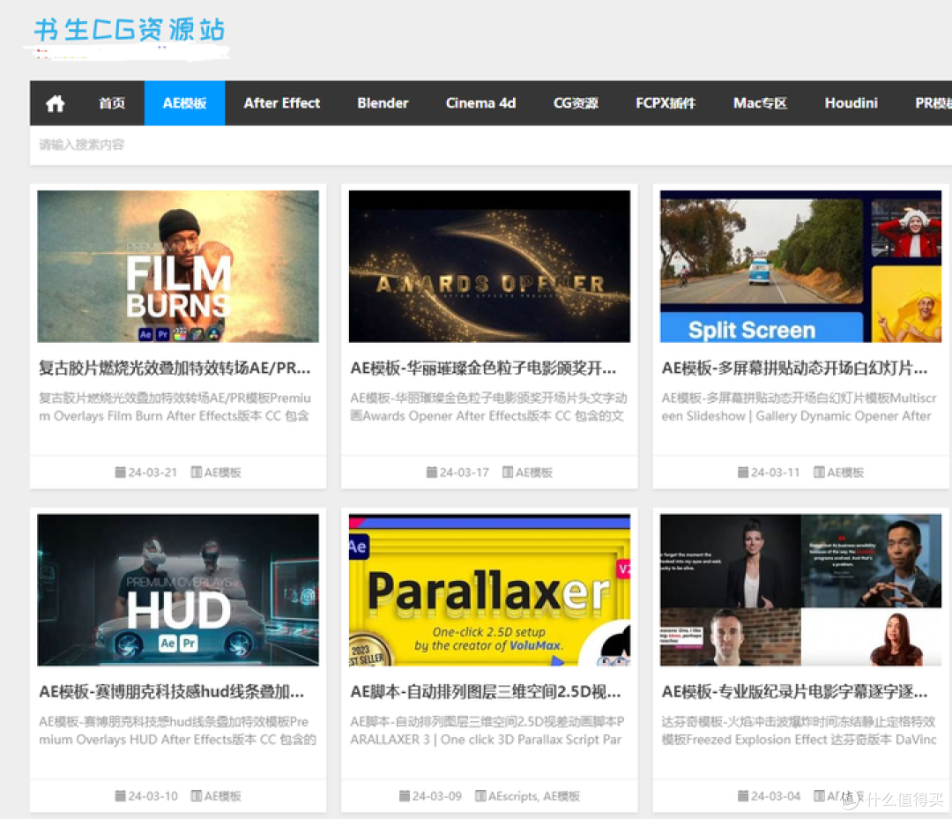Click calendar icon beside 24-03-11
The image size is (952, 819).
pos(743,472)
